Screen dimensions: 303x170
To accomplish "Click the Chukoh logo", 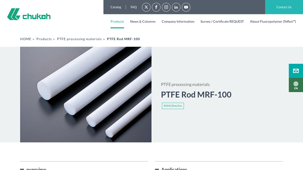I will 29,14.
